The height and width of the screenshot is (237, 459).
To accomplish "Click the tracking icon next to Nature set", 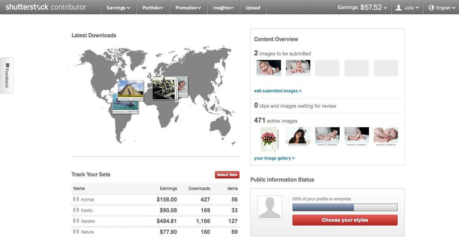I will pos(76,232).
